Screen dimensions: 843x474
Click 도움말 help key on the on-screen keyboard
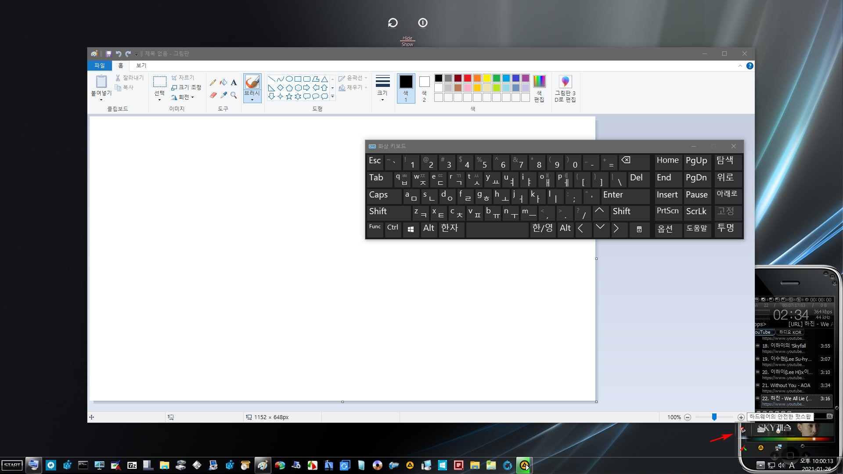(x=697, y=229)
